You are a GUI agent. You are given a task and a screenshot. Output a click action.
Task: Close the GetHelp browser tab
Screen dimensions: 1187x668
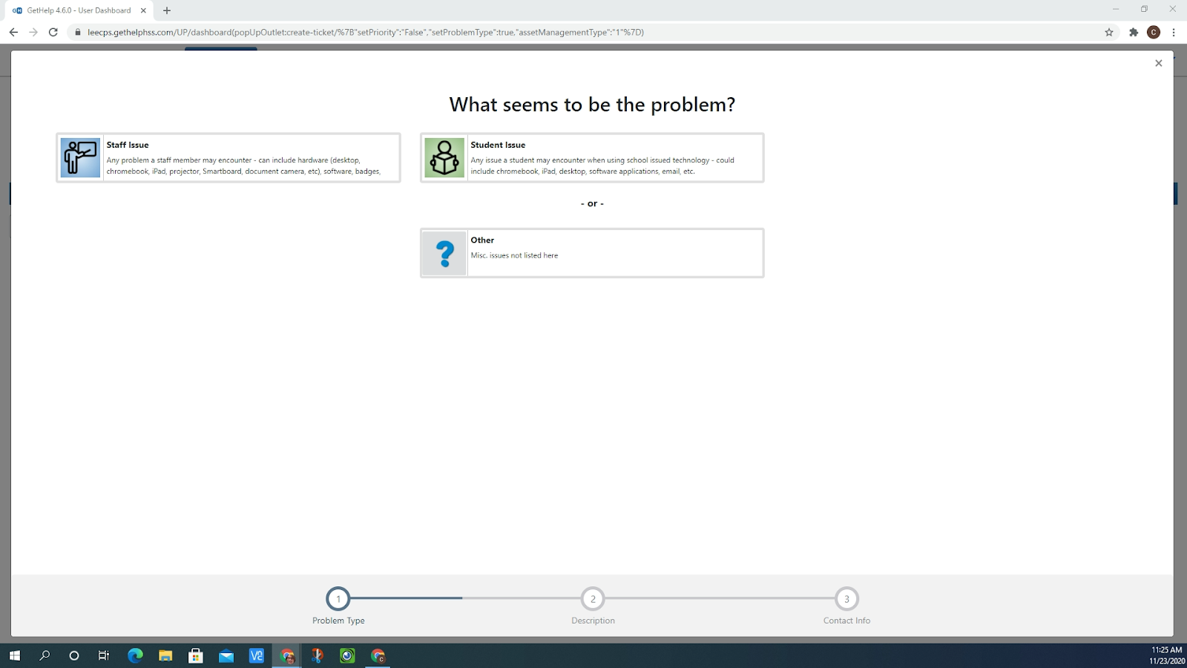pos(143,10)
